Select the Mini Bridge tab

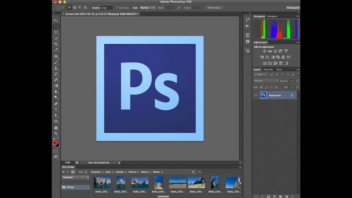[68, 167]
